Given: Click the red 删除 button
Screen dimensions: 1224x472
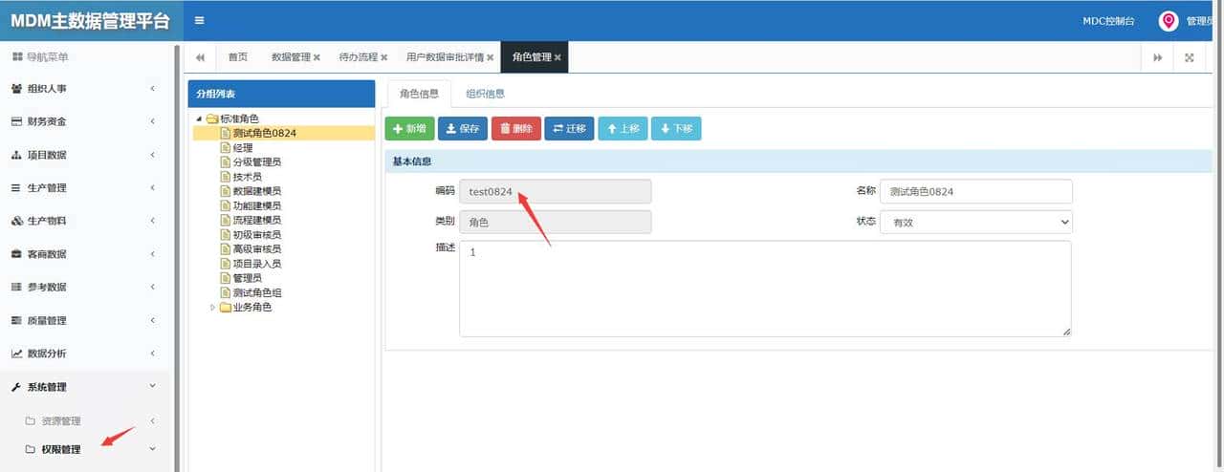Looking at the screenshot, I should (516, 129).
